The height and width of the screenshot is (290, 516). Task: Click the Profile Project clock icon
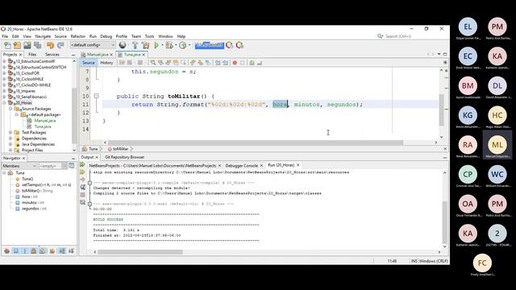[183, 45]
